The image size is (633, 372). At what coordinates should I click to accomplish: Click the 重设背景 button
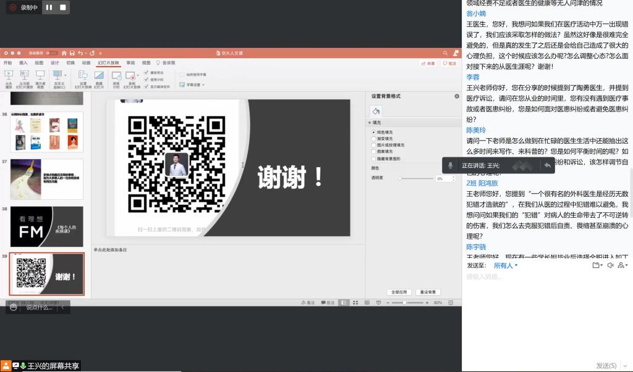tap(428, 292)
